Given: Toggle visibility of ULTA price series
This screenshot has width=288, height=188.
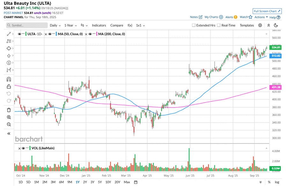Looking at the screenshot, I should tap(19, 34).
